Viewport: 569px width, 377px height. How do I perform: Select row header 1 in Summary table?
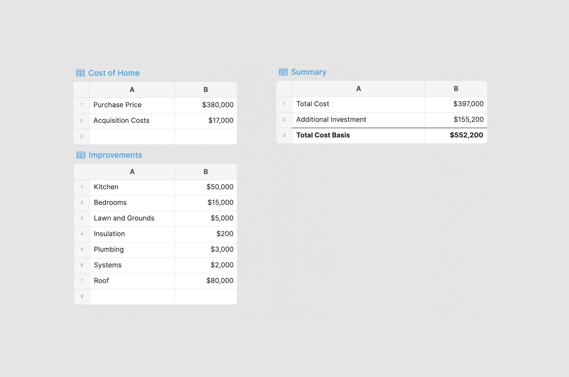284,104
